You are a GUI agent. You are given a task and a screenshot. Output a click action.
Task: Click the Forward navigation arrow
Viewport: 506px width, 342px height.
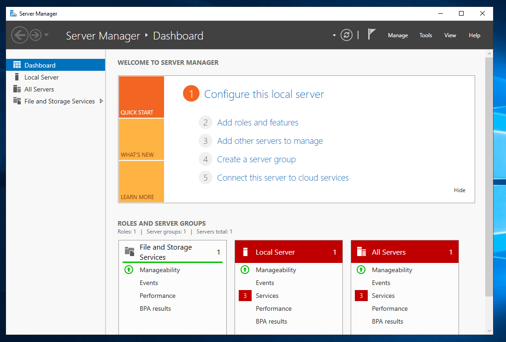point(35,35)
